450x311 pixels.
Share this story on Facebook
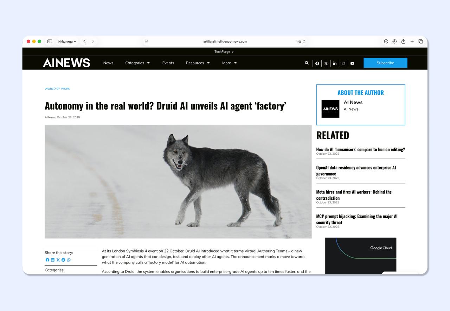pyautogui.click(x=47, y=260)
